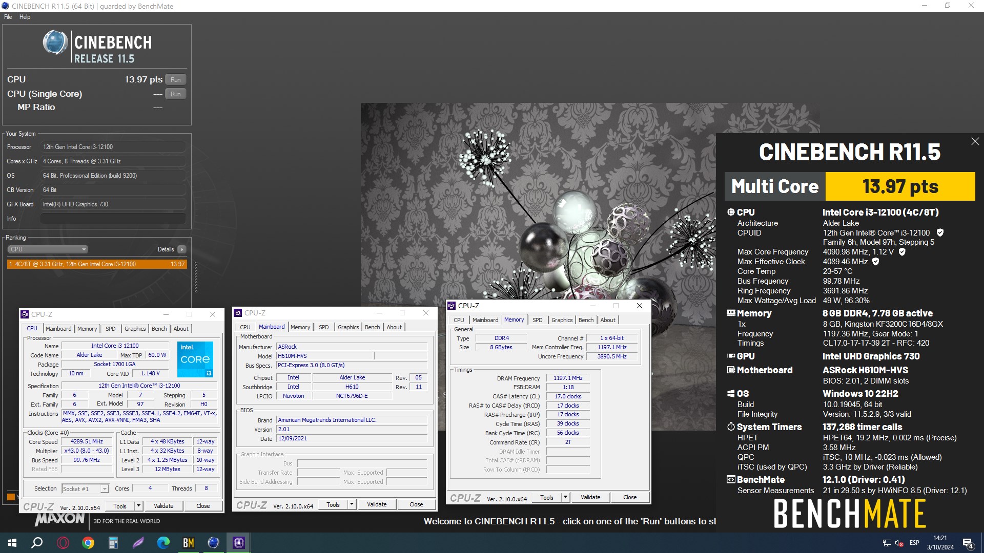Switch to Cinebench via its taskbar icon
This screenshot has width=984, height=553.
pyautogui.click(x=214, y=543)
